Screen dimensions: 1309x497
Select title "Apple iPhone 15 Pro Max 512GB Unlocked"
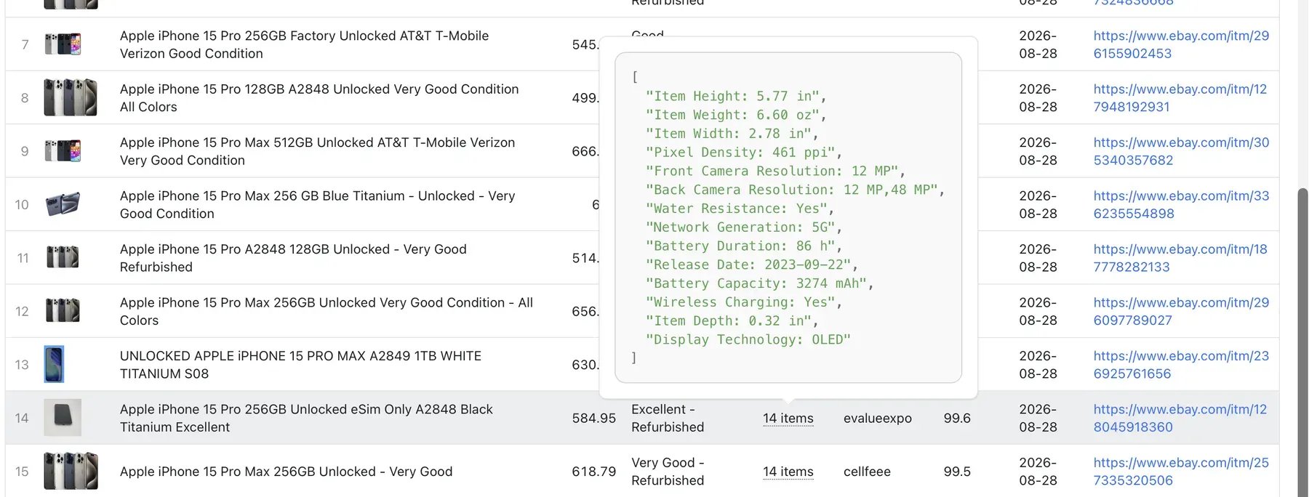pos(317,151)
